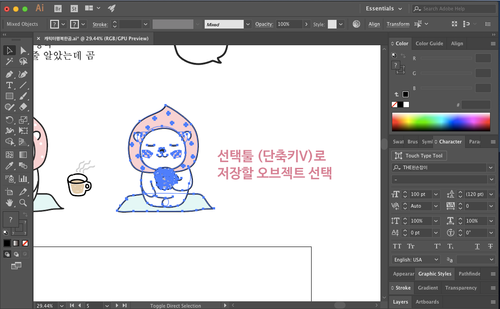500x309 pixels.
Task: Enable Draw Normal mode
Action: click(x=7, y=254)
